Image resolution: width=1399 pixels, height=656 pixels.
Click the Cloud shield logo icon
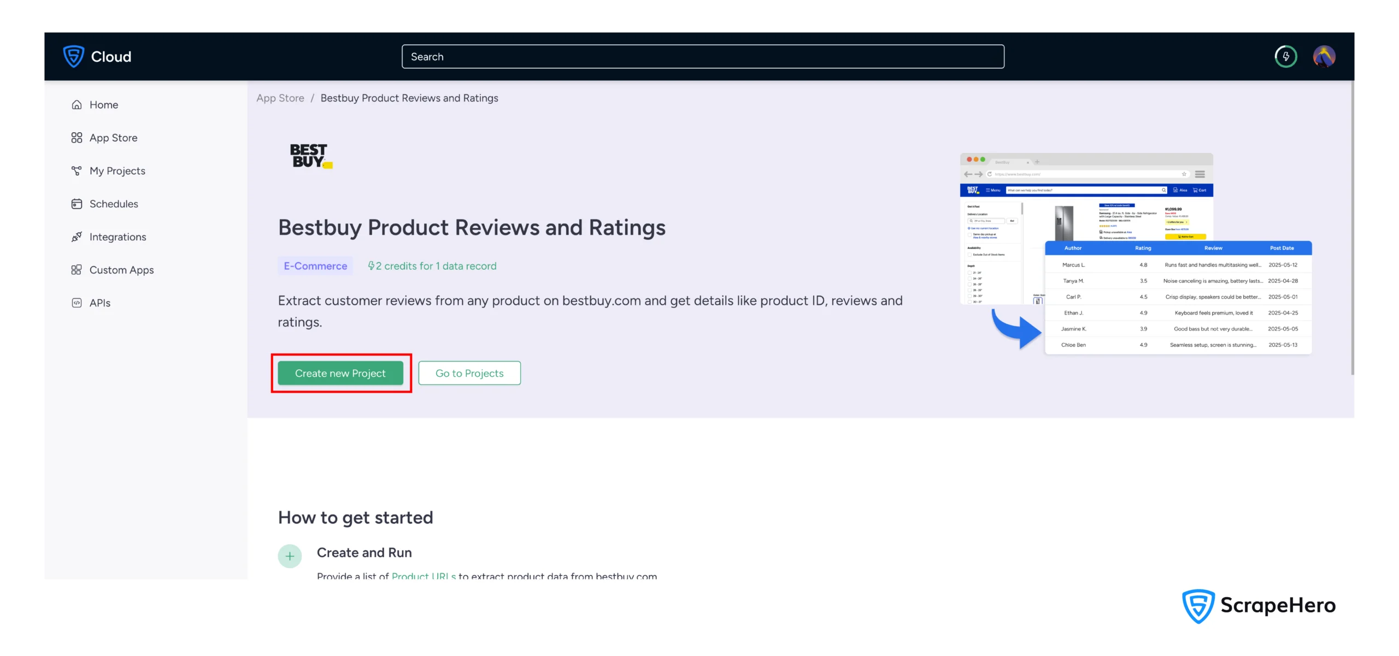tap(73, 56)
